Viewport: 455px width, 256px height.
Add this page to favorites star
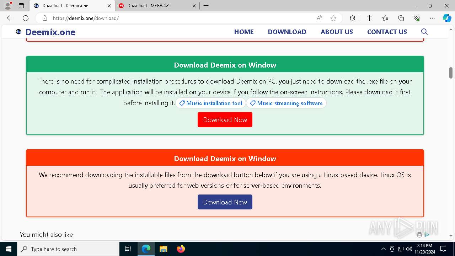pos(333,18)
